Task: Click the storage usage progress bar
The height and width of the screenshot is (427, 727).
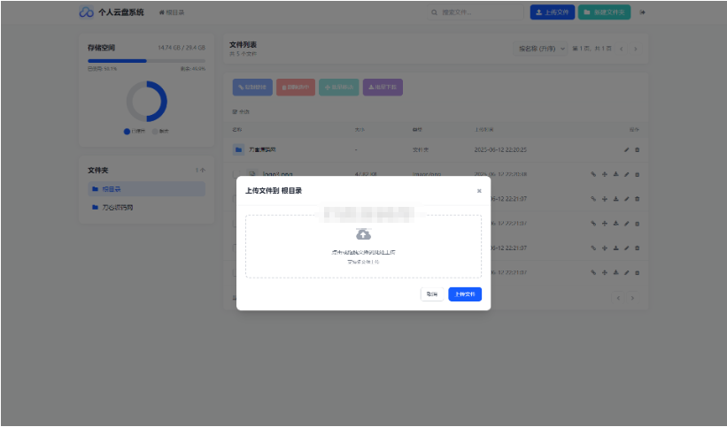Action: point(146,61)
